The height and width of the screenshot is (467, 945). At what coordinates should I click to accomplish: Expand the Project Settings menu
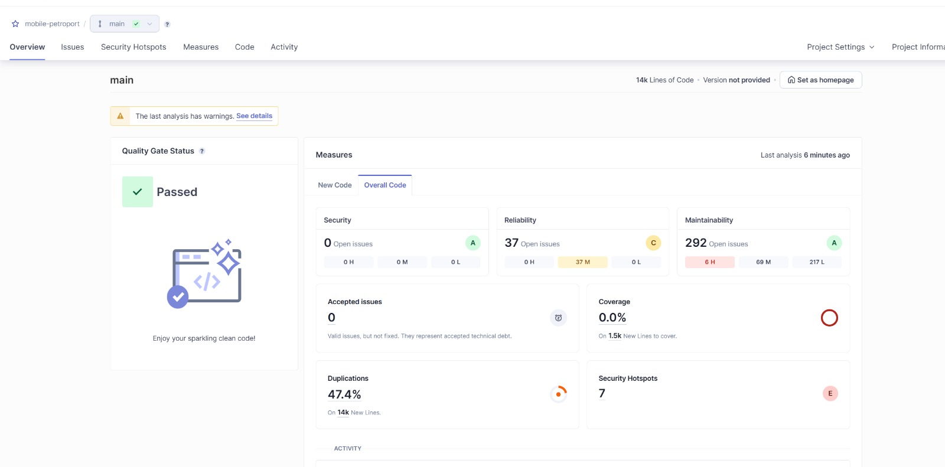[840, 47]
